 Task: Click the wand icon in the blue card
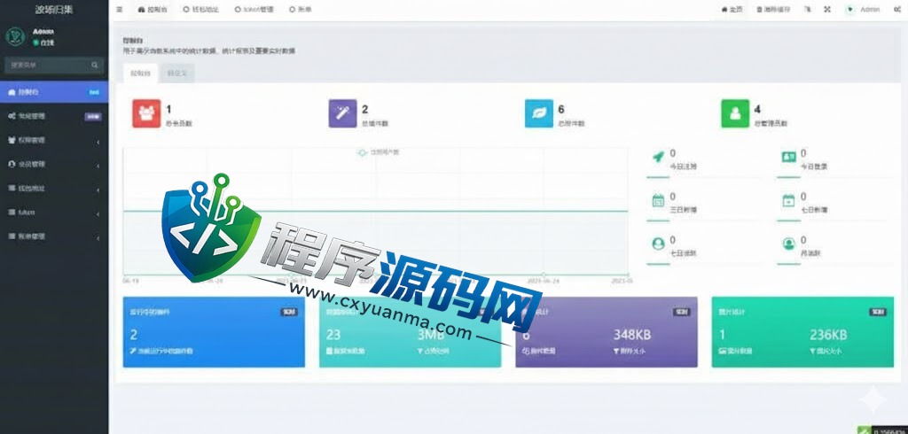133,351
